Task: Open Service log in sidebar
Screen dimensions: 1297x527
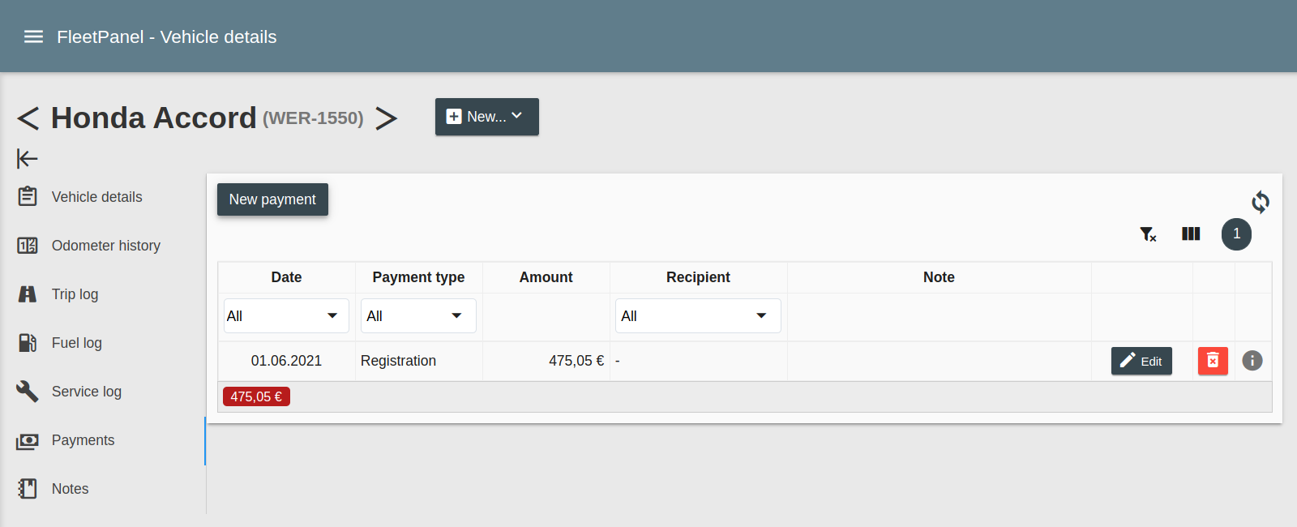Action: coord(86,392)
